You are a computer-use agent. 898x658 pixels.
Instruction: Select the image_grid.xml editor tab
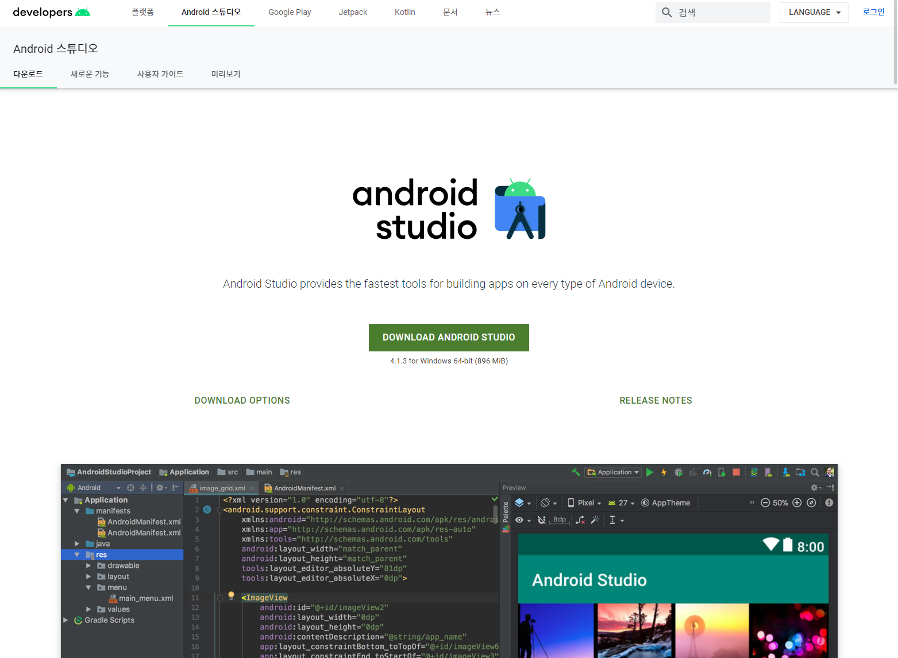coord(222,488)
